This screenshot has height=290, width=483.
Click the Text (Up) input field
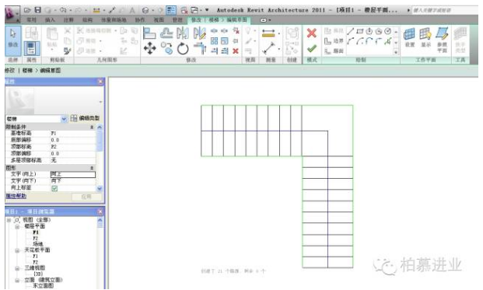click(73, 175)
